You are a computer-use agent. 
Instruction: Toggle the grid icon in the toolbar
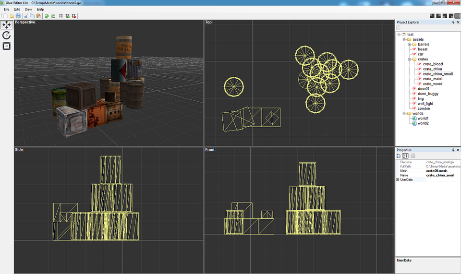61,16
